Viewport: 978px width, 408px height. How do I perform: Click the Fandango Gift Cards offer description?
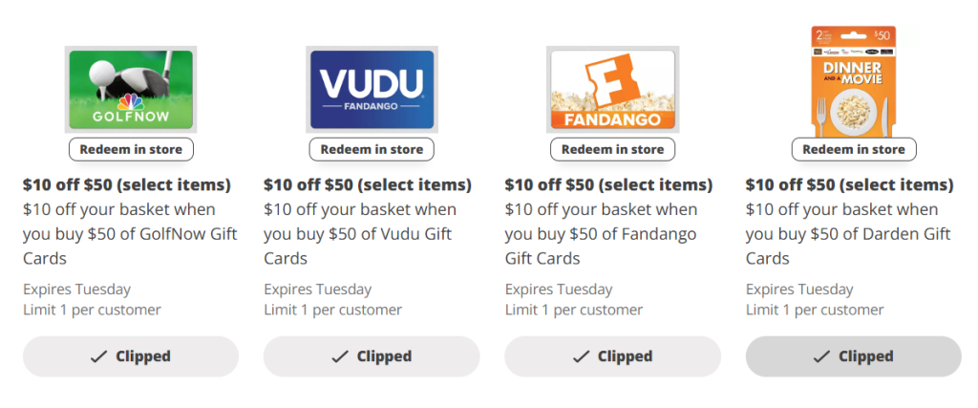tap(601, 234)
